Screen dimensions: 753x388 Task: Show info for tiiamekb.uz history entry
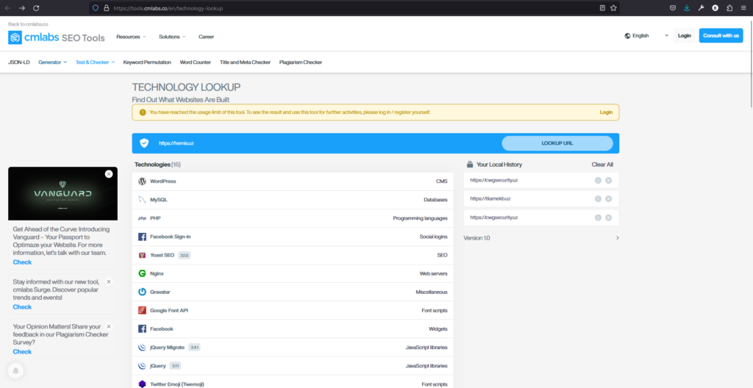point(598,198)
